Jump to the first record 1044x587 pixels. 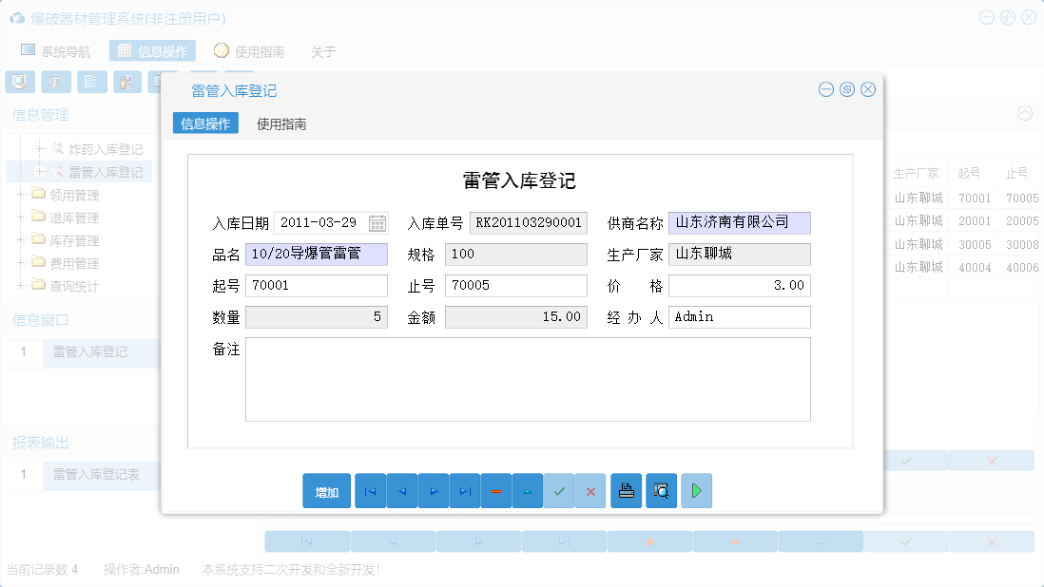coord(370,491)
